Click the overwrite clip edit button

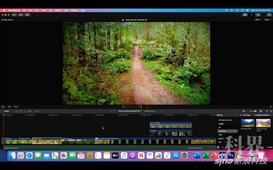[x=29, y=111]
